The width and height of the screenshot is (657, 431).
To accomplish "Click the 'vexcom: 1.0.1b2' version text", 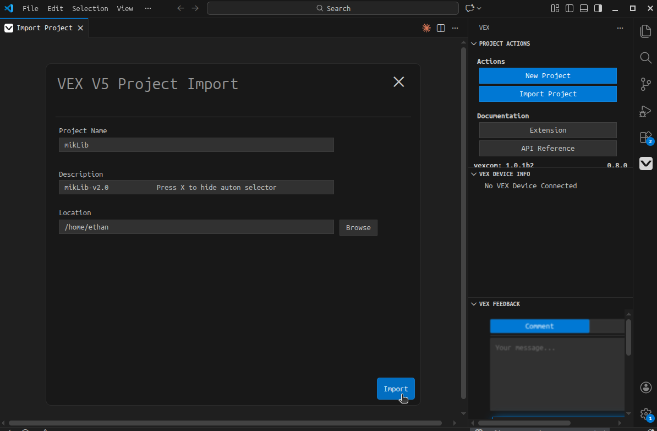I will pos(503,166).
